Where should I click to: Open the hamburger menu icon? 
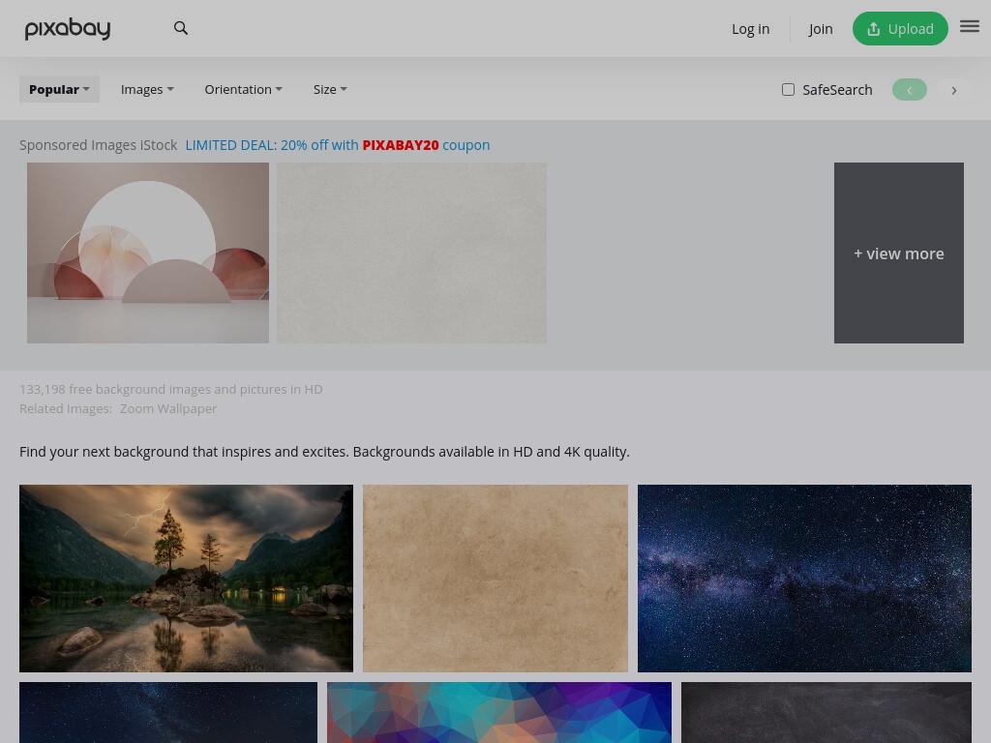click(x=970, y=26)
